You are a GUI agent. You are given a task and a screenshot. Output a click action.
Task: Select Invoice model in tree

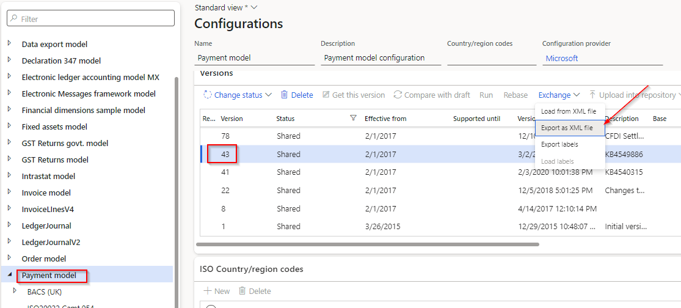[46, 193]
